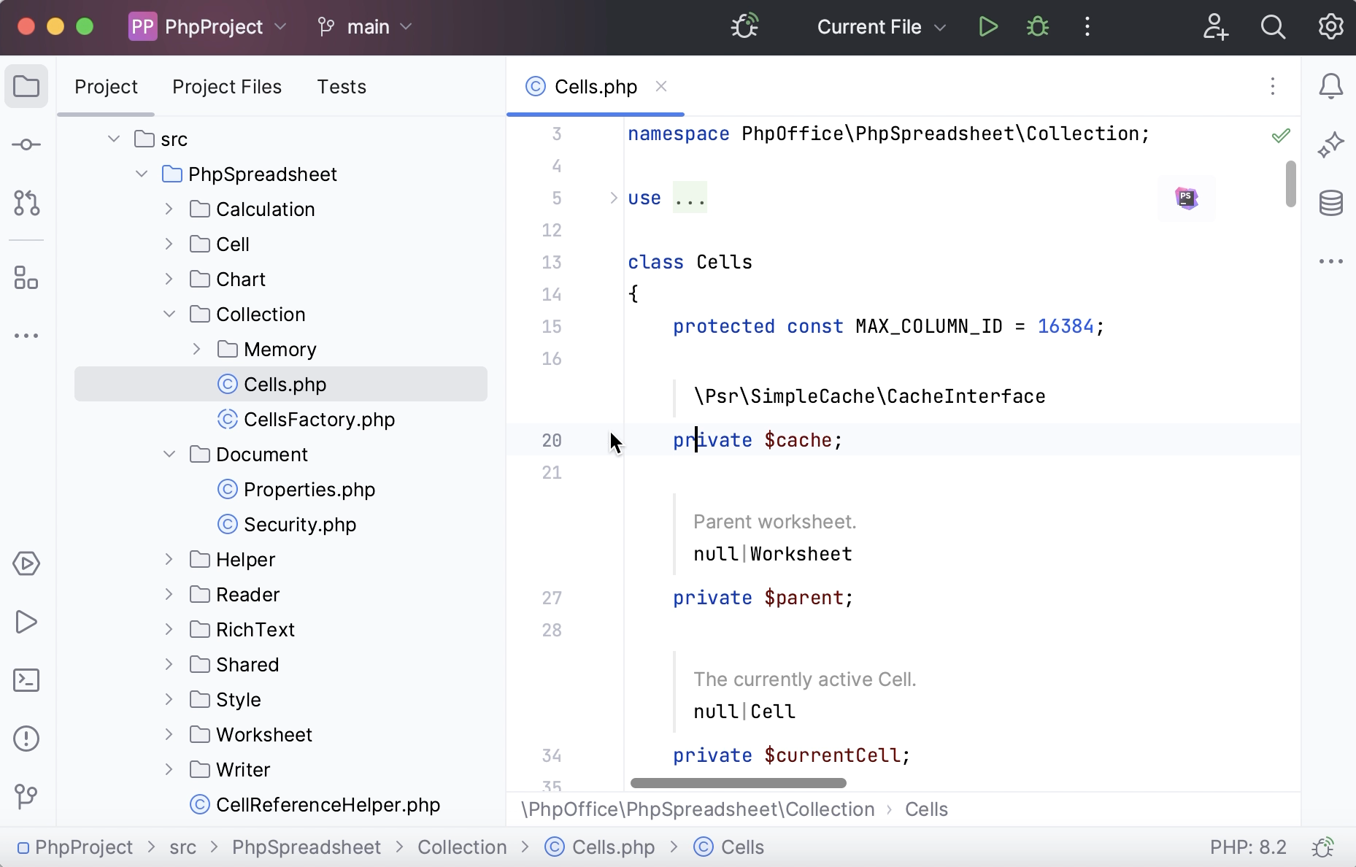Screen dimensions: 1356x867
Task: Show more tool windows in left sidebar
Action: (x=26, y=336)
